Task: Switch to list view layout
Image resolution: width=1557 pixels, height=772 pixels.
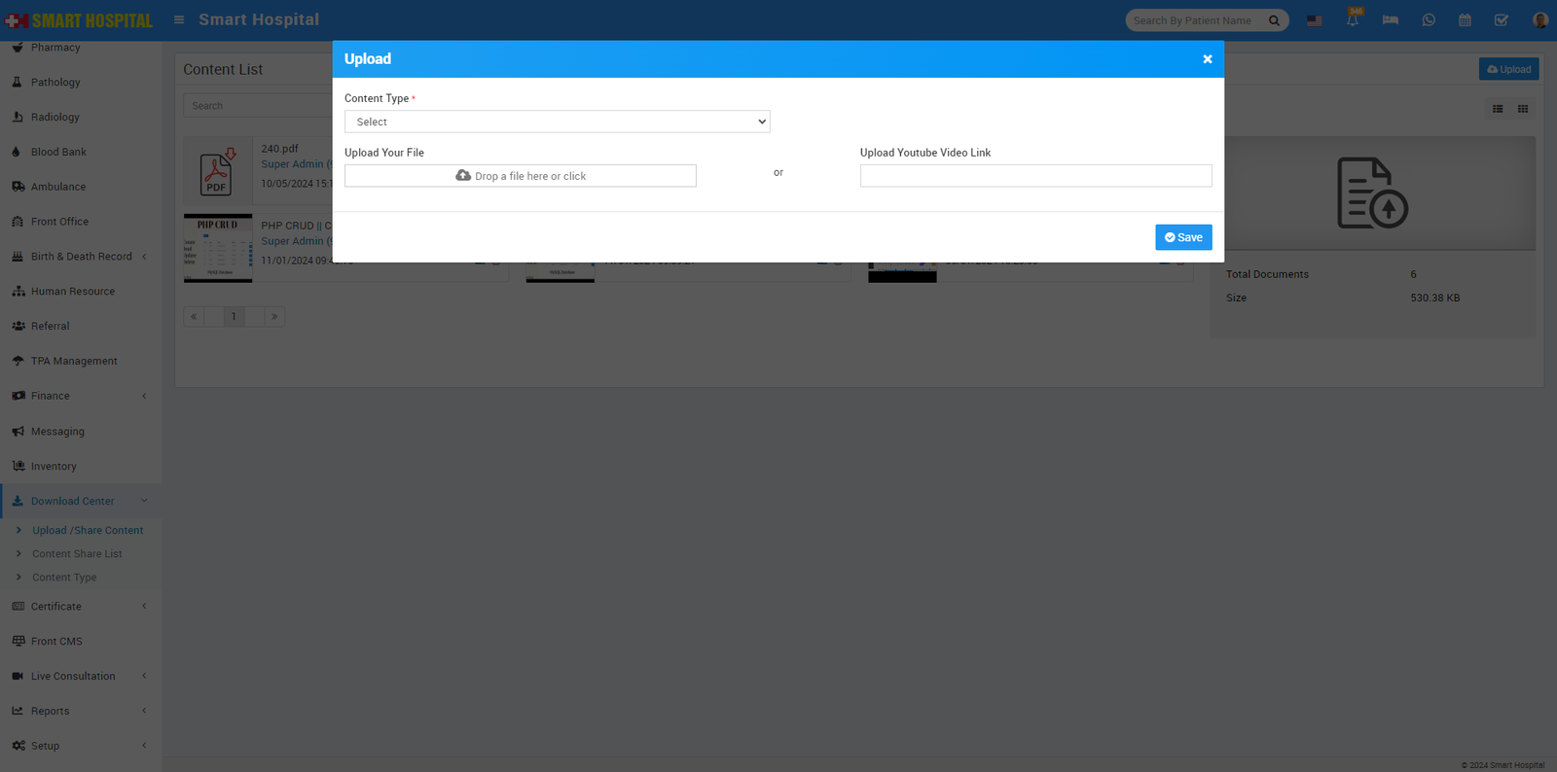Action: (1498, 109)
